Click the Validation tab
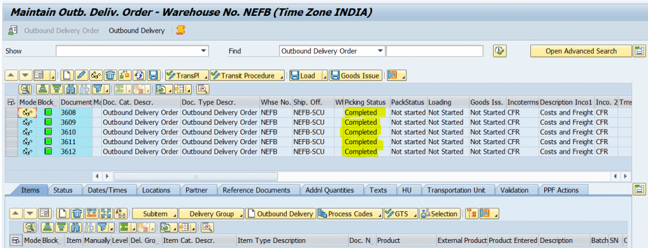Screen dimensions: 648x248 point(514,190)
